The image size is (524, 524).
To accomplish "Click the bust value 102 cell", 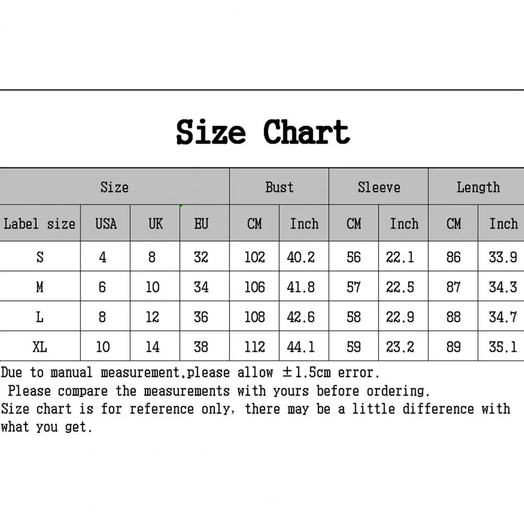I will pyautogui.click(x=254, y=257).
